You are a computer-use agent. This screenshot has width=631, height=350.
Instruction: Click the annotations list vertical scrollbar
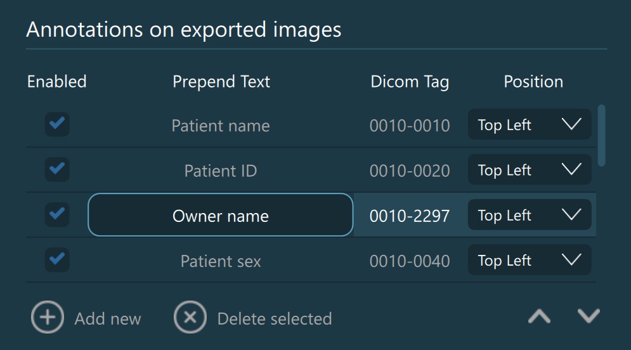[x=602, y=135]
